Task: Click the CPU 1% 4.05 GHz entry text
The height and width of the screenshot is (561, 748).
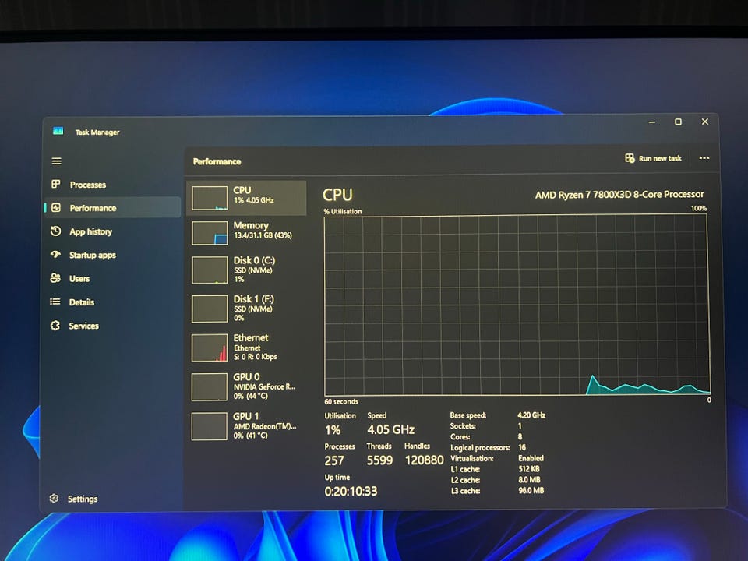Action: 253,200
